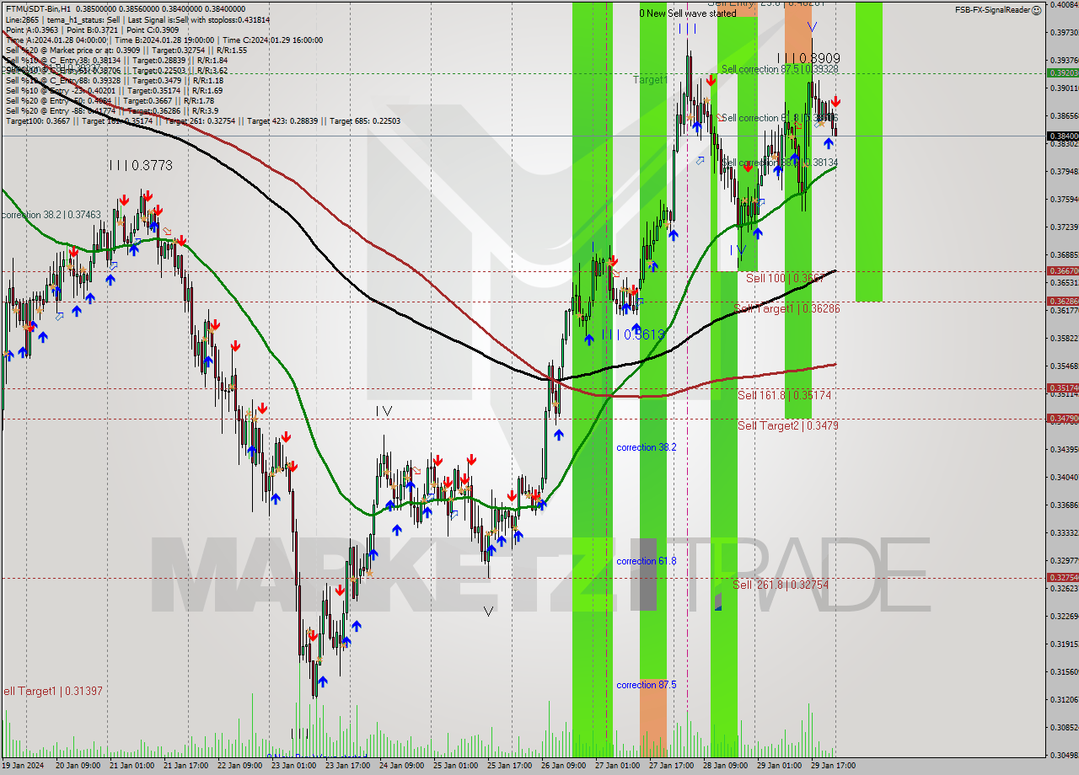Click the '0 New Sell wave started' label
Viewport: 1079px width, 775px height.
coord(686,13)
